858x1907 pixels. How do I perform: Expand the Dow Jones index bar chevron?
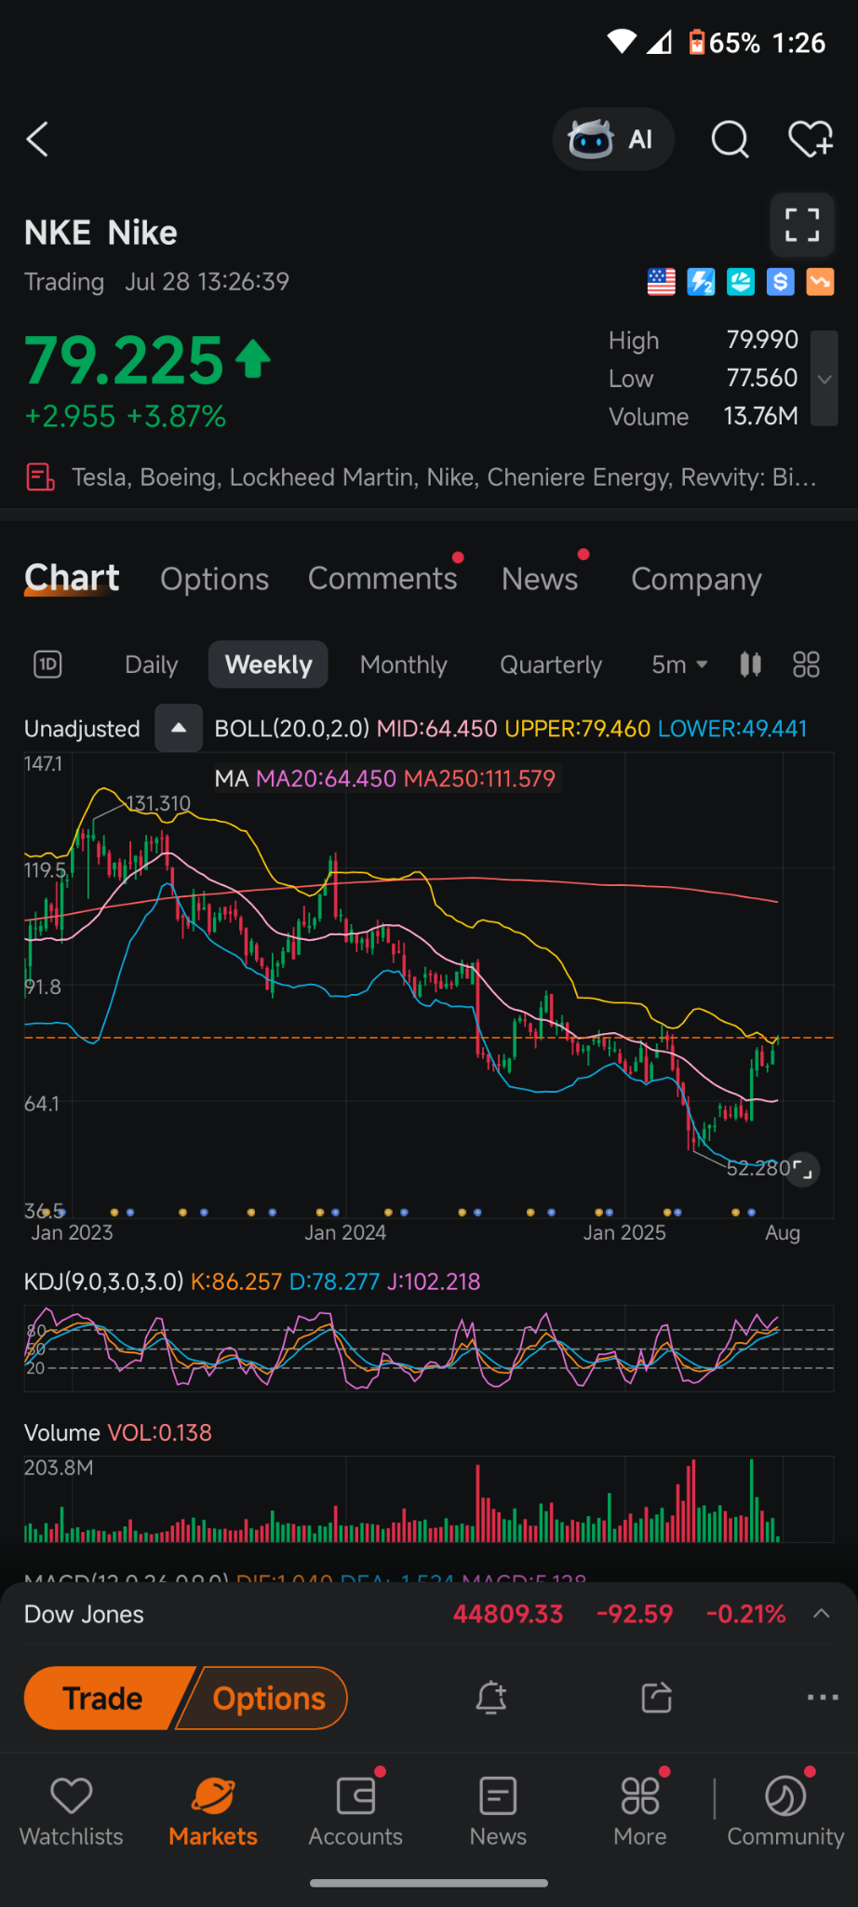point(821,1614)
